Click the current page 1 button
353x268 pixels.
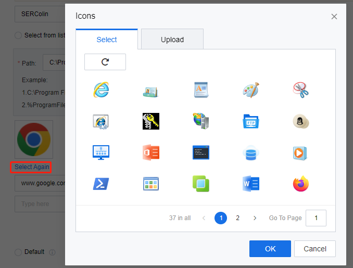coord(221,218)
